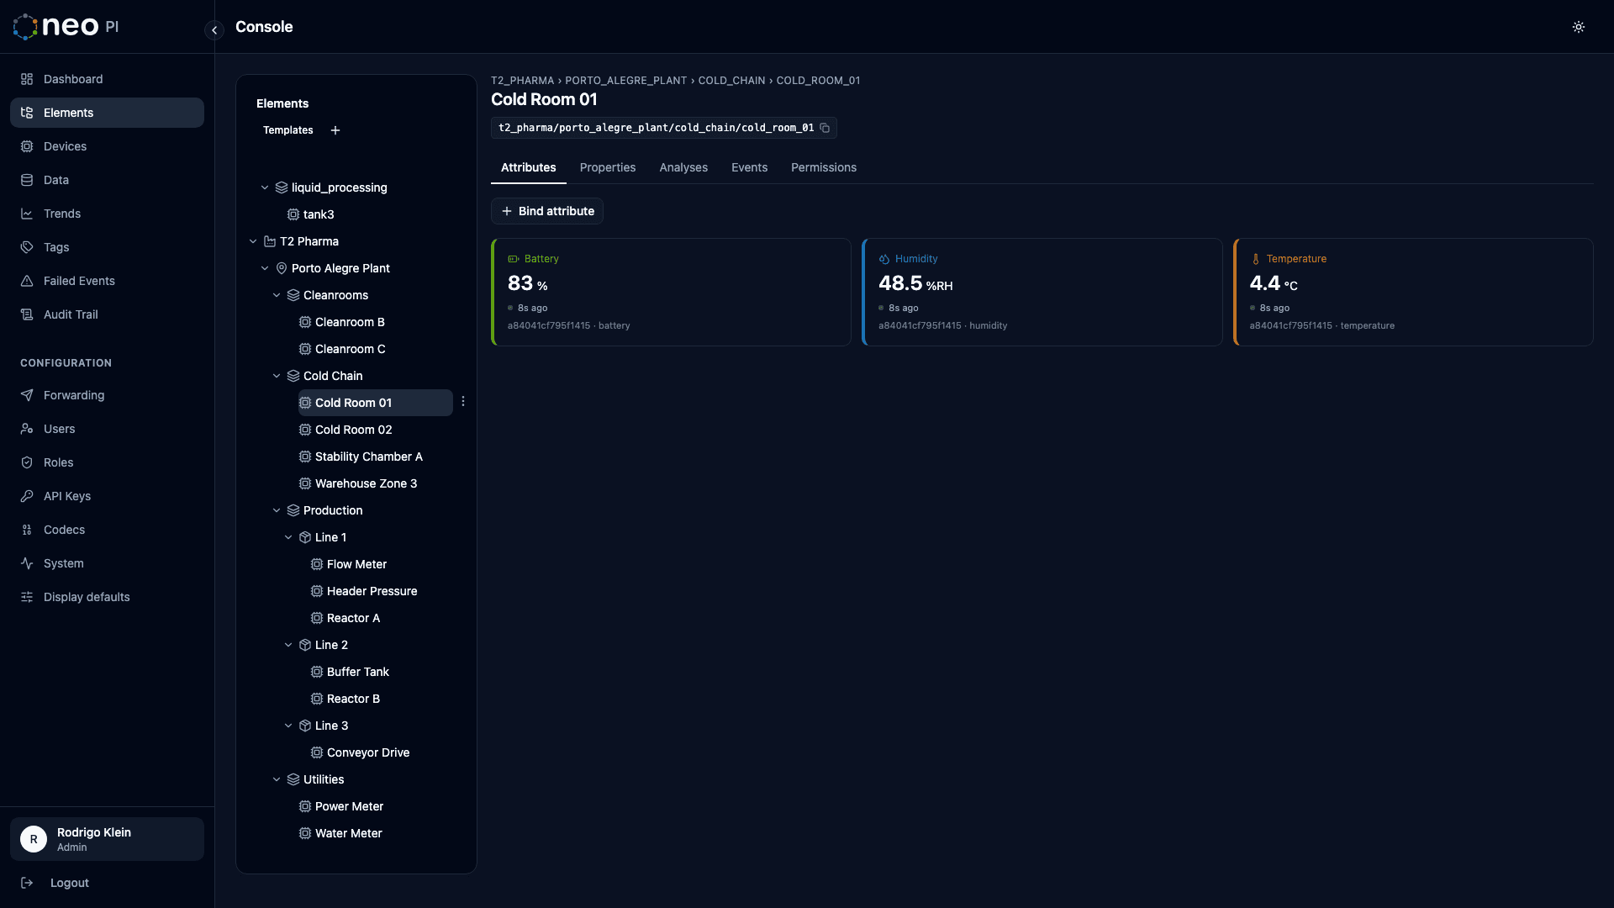
Task: Click the System activity icon
Action: [x=27, y=563]
